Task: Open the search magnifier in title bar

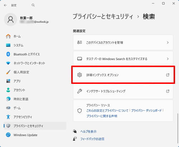Action: coord(33,5)
